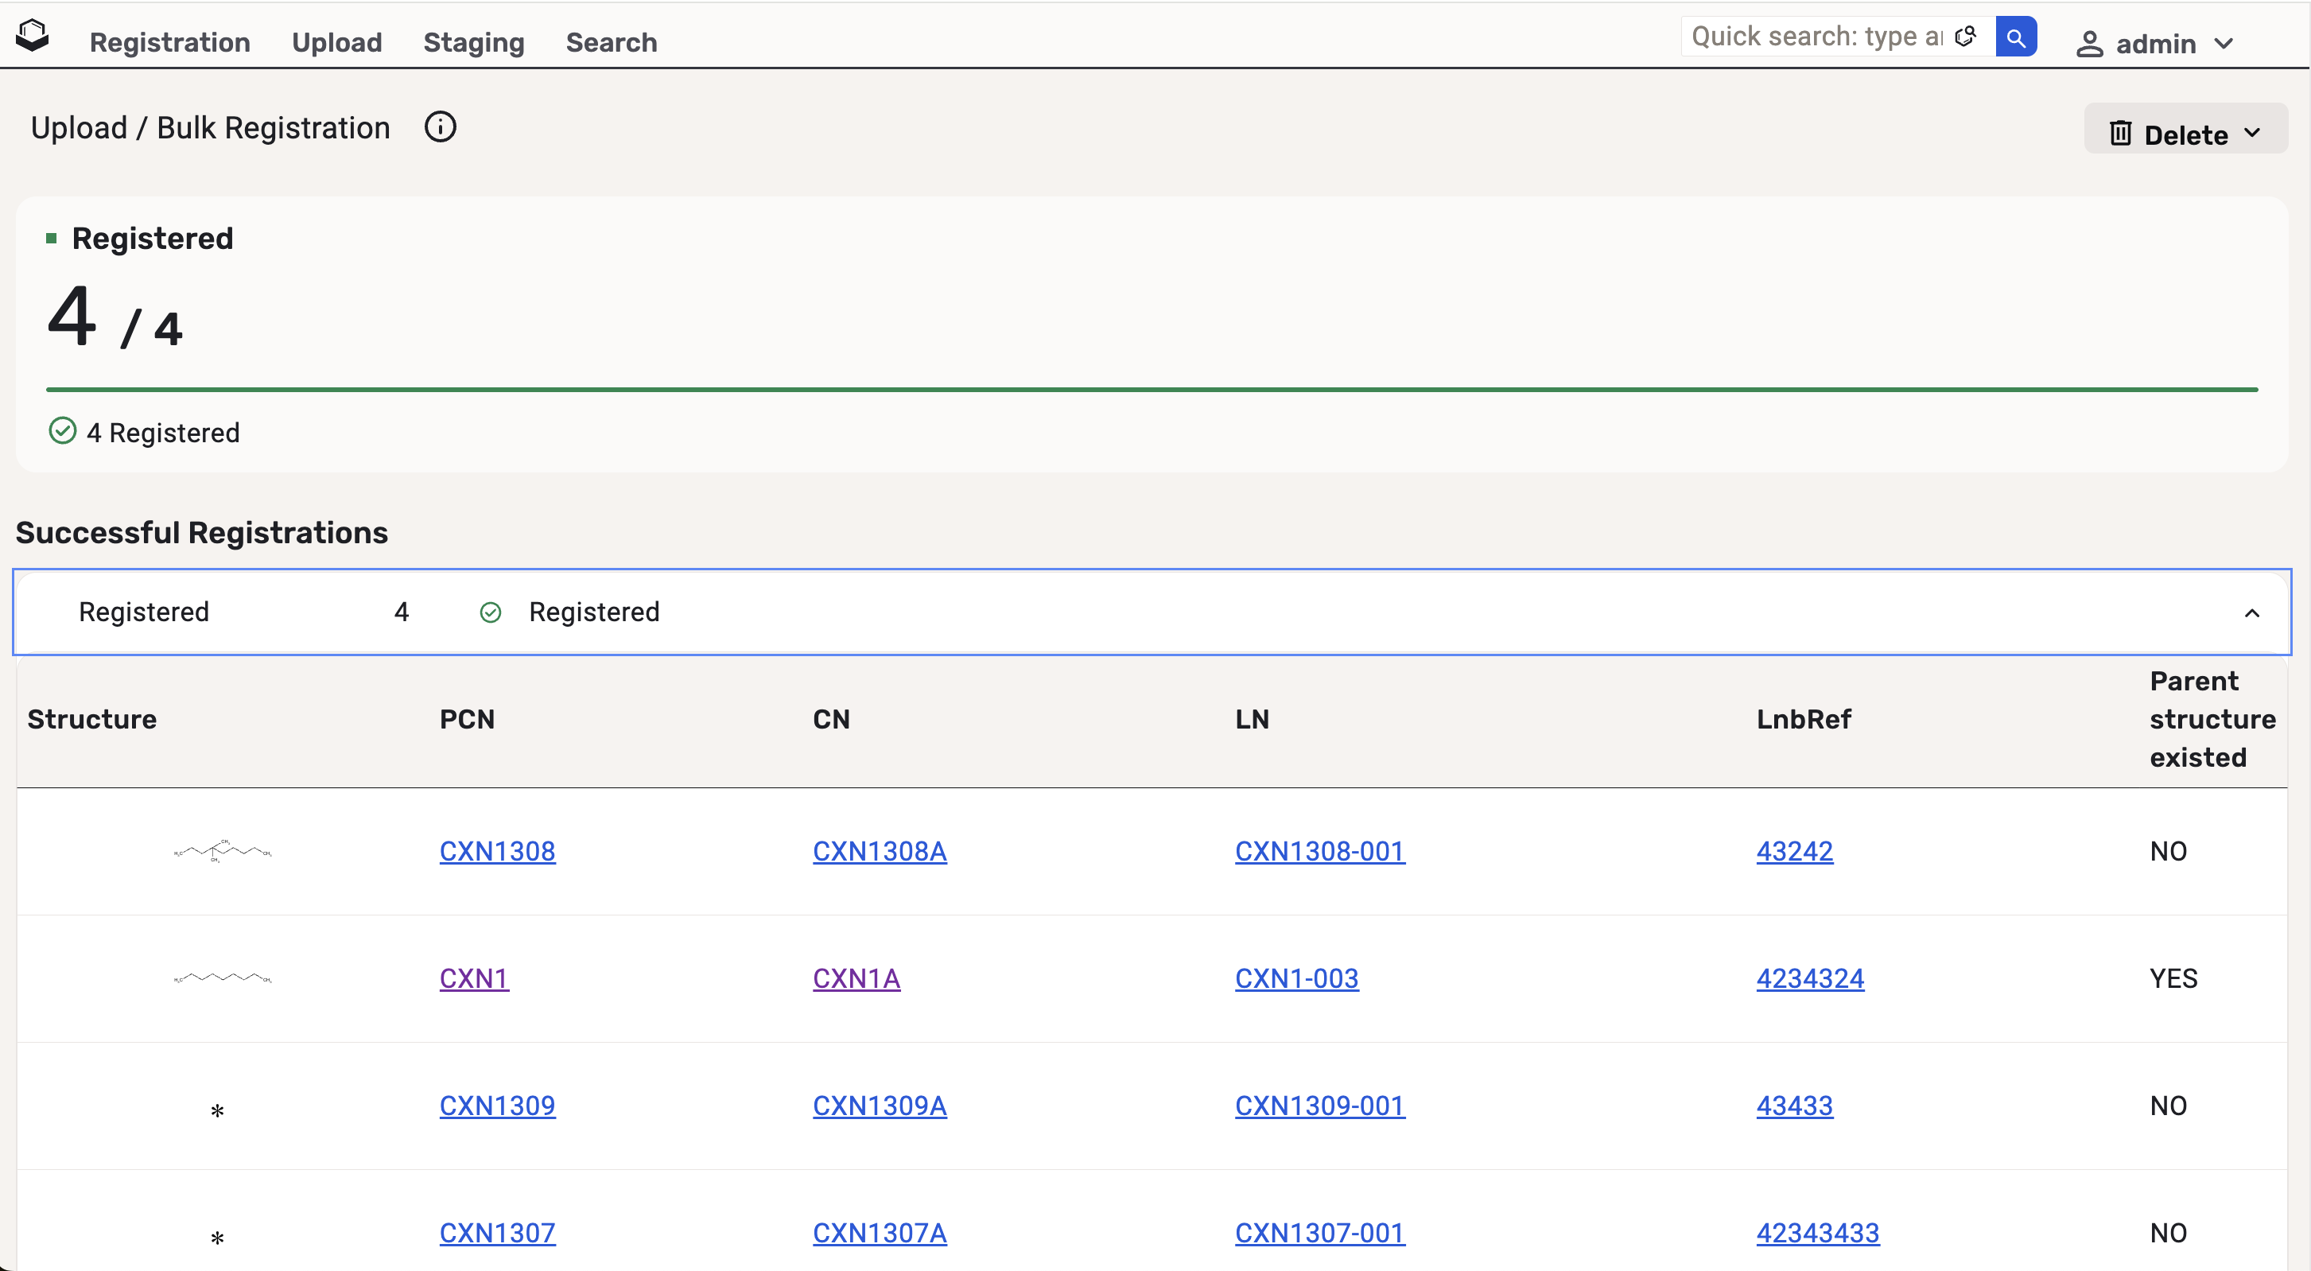Image resolution: width=2311 pixels, height=1271 pixels.
Task: Click the trash icon on Delete button
Action: point(2120,134)
